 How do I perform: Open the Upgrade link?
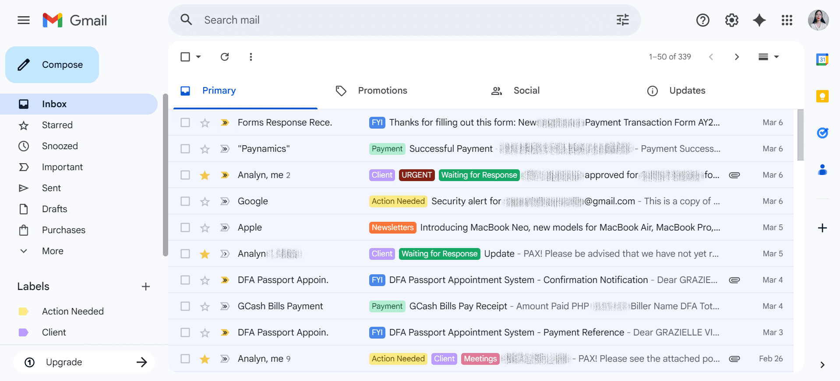[84, 362]
